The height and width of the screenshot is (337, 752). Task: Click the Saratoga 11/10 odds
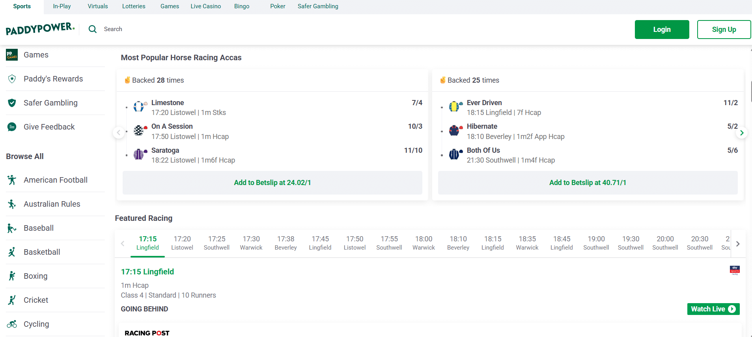[413, 150]
